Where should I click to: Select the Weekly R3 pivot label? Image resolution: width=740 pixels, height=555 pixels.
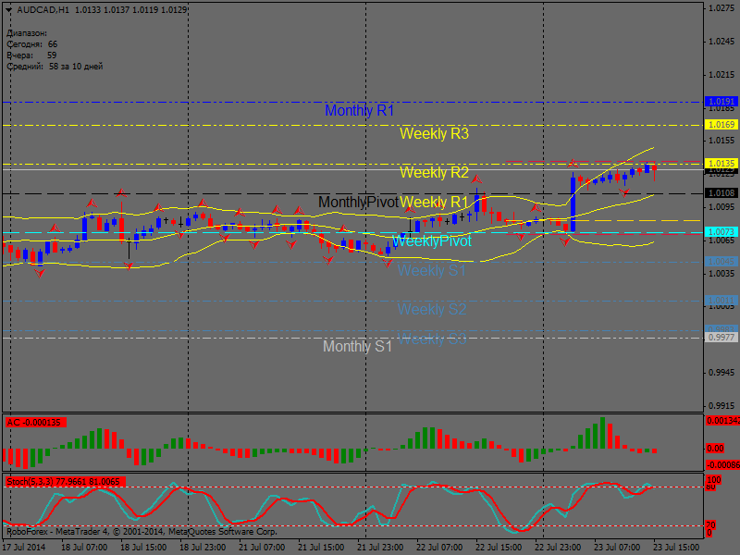coord(434,134)
